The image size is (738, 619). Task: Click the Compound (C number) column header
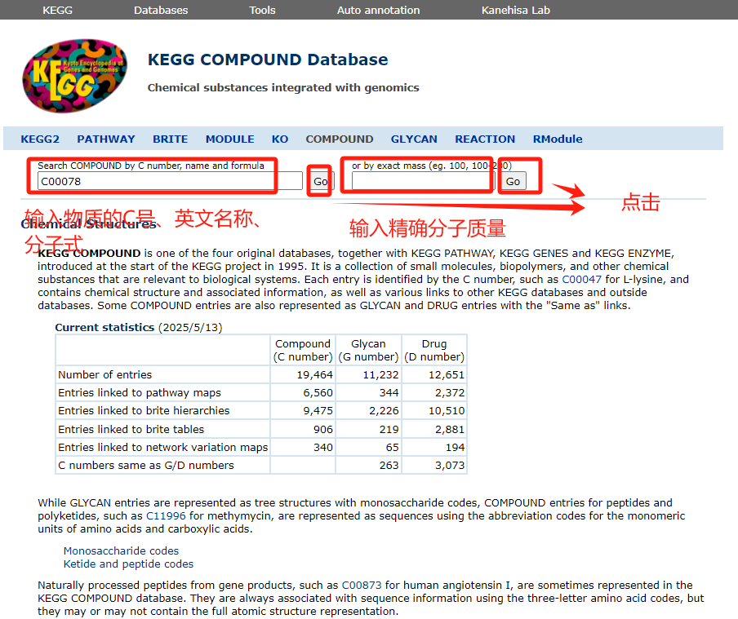(x=303, y=351)
